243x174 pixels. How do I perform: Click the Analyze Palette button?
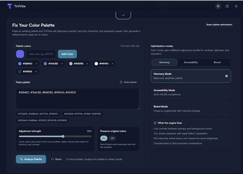[31, 159]
